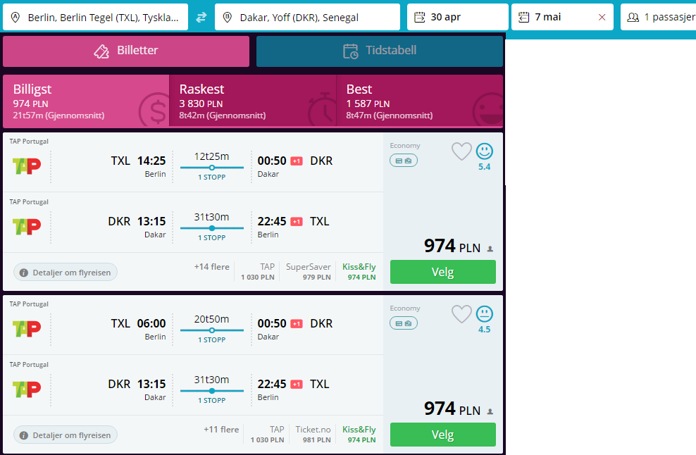The image size is (696, 455).
Task: Clear the 7 mai return date
Action: (x=602, y=18)
